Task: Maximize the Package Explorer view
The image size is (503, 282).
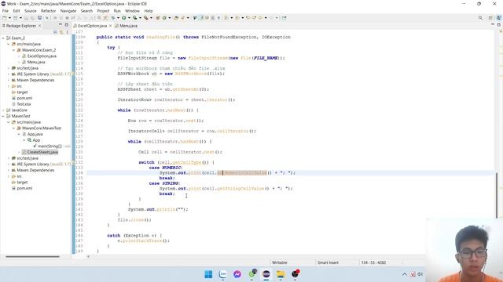Action: point(67,24)
